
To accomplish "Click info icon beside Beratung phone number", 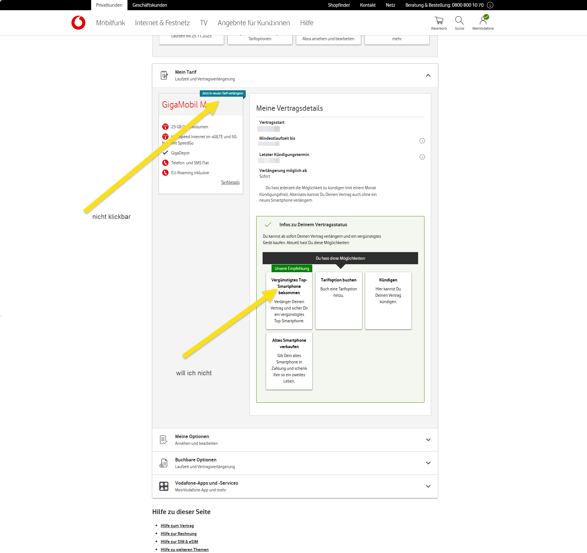I will point(490,5).
